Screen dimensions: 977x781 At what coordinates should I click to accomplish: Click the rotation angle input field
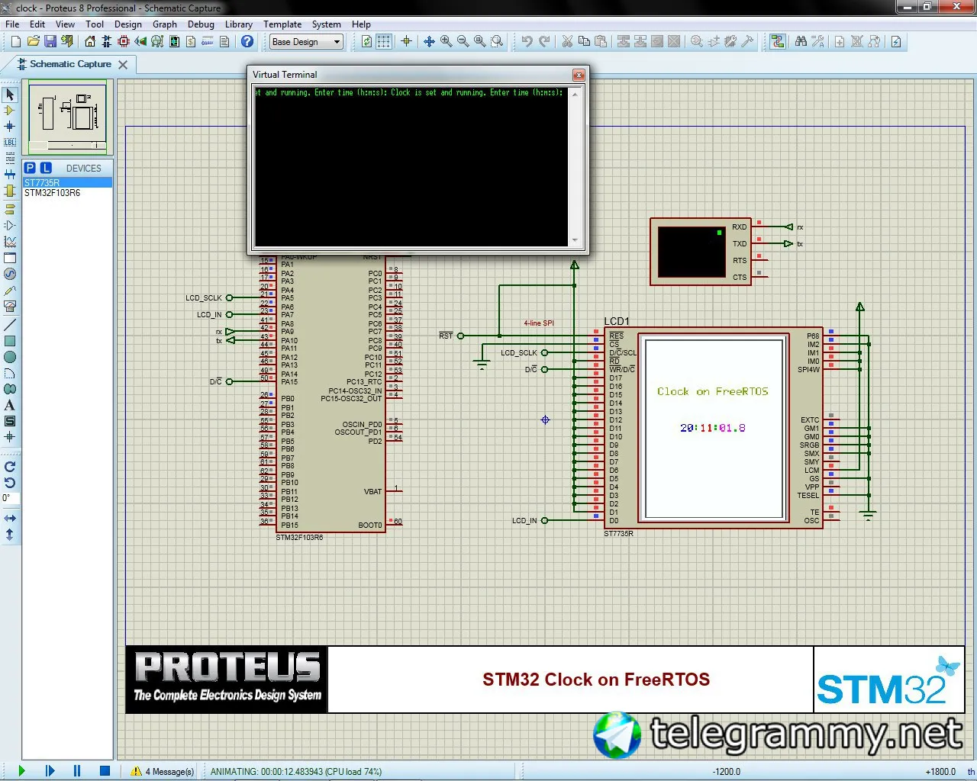click(x=10, y=499)
